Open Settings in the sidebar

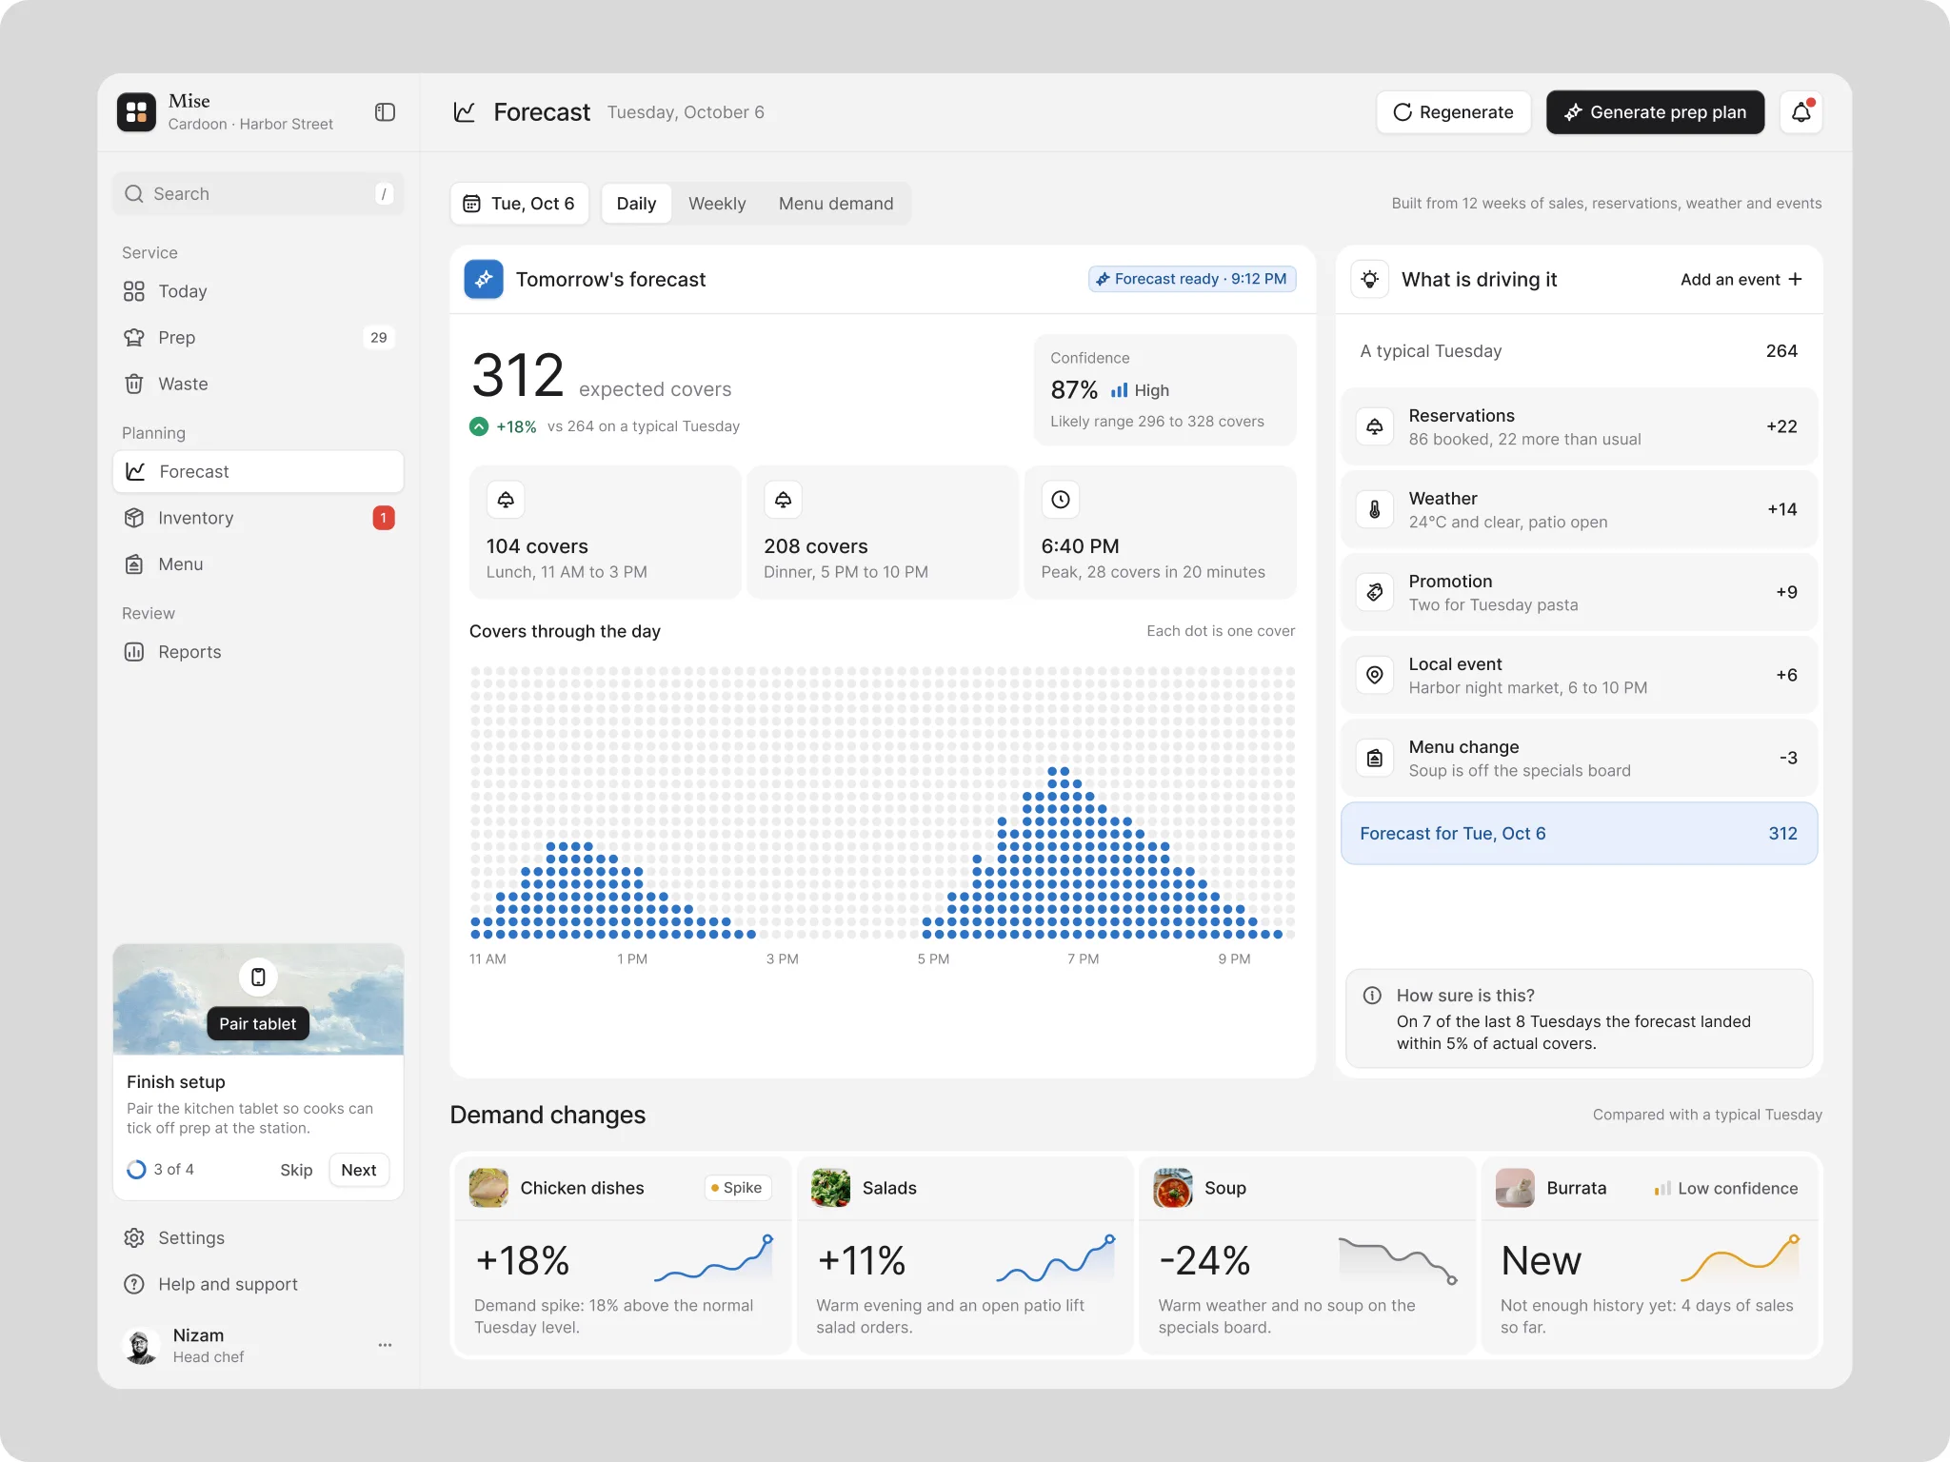(x=258, y=1238)
